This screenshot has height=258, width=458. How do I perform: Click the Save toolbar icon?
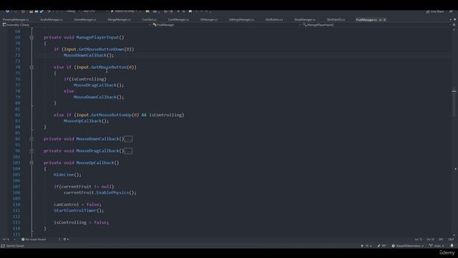36,11
